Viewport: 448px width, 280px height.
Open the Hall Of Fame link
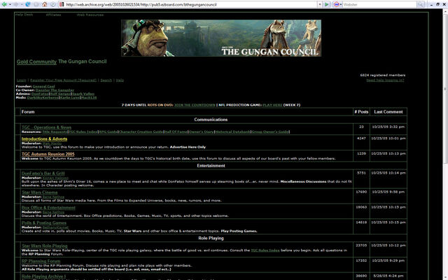[x=176, y=132]
